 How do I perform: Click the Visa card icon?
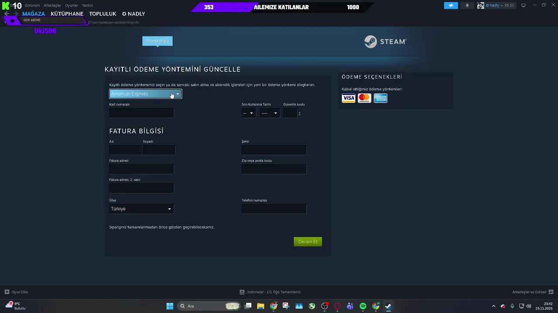point(348,98)
